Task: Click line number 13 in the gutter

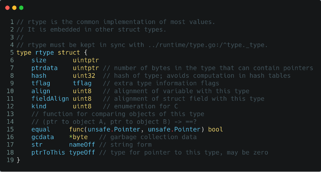Action: pos(10,114)
